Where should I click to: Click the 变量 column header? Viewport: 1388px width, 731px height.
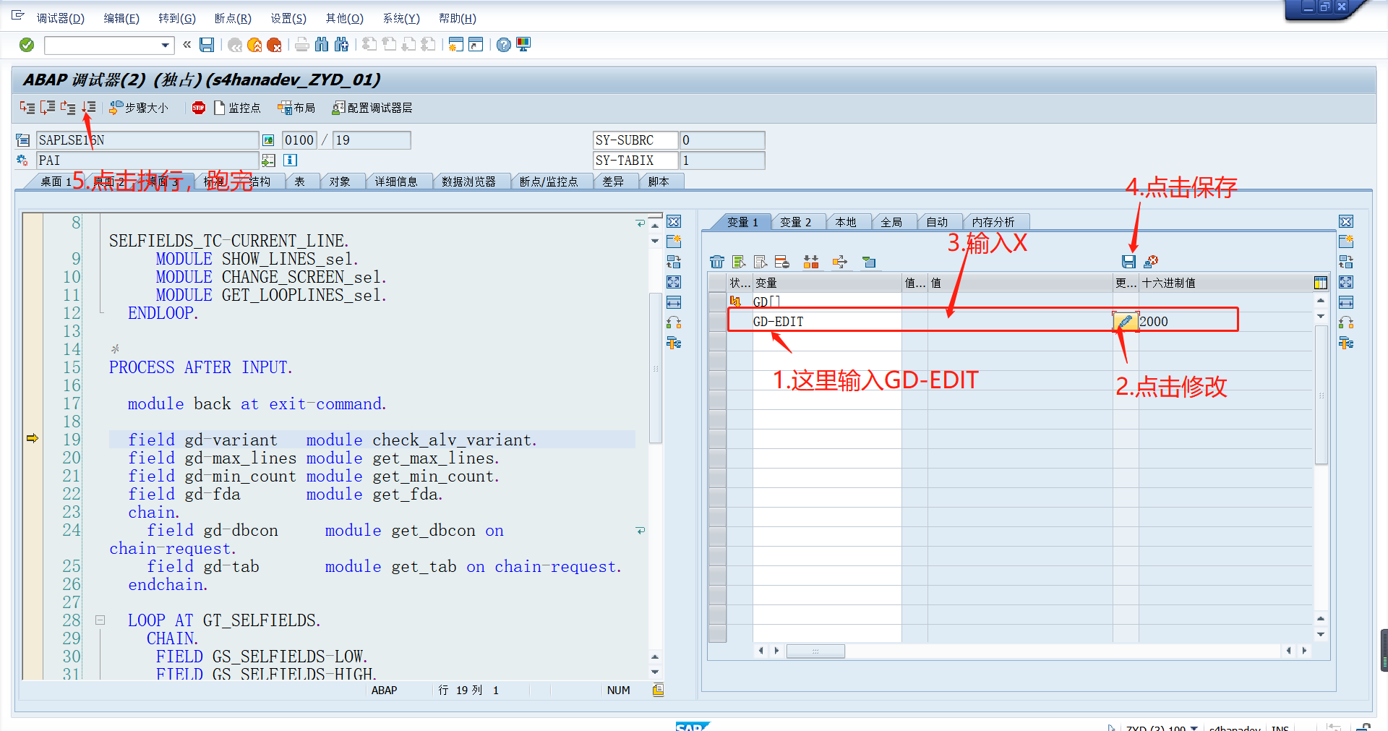(x=827, y=283)
